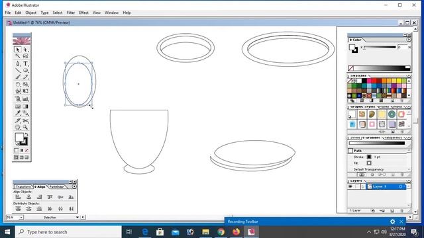Open the Object menu
424x238 pixels.
coord(31,13)
